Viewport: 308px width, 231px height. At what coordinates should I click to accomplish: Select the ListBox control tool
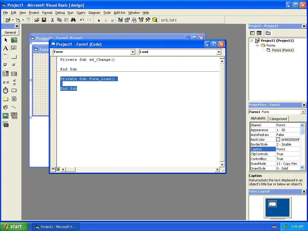(x=14, y=74)
